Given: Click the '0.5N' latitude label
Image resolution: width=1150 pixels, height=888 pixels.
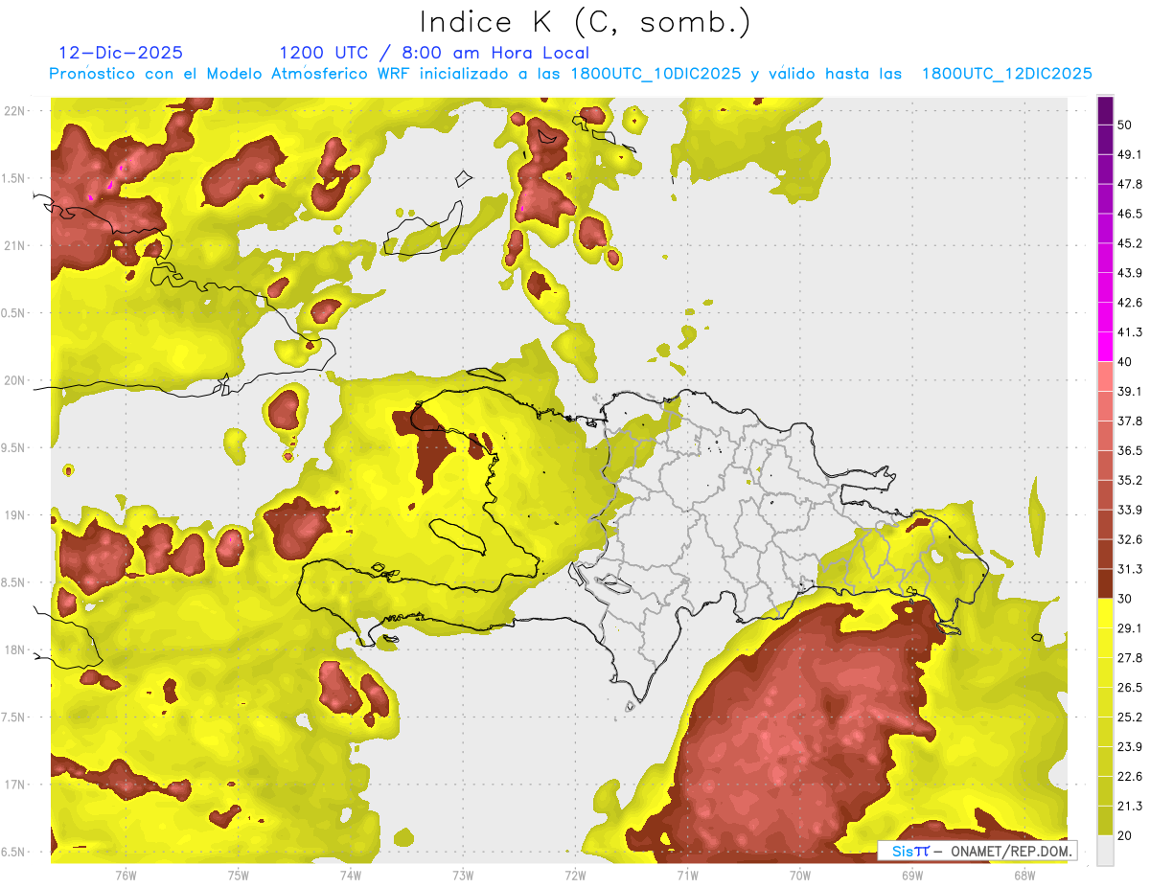Looking at the screenshot, I should coord(14,313).
